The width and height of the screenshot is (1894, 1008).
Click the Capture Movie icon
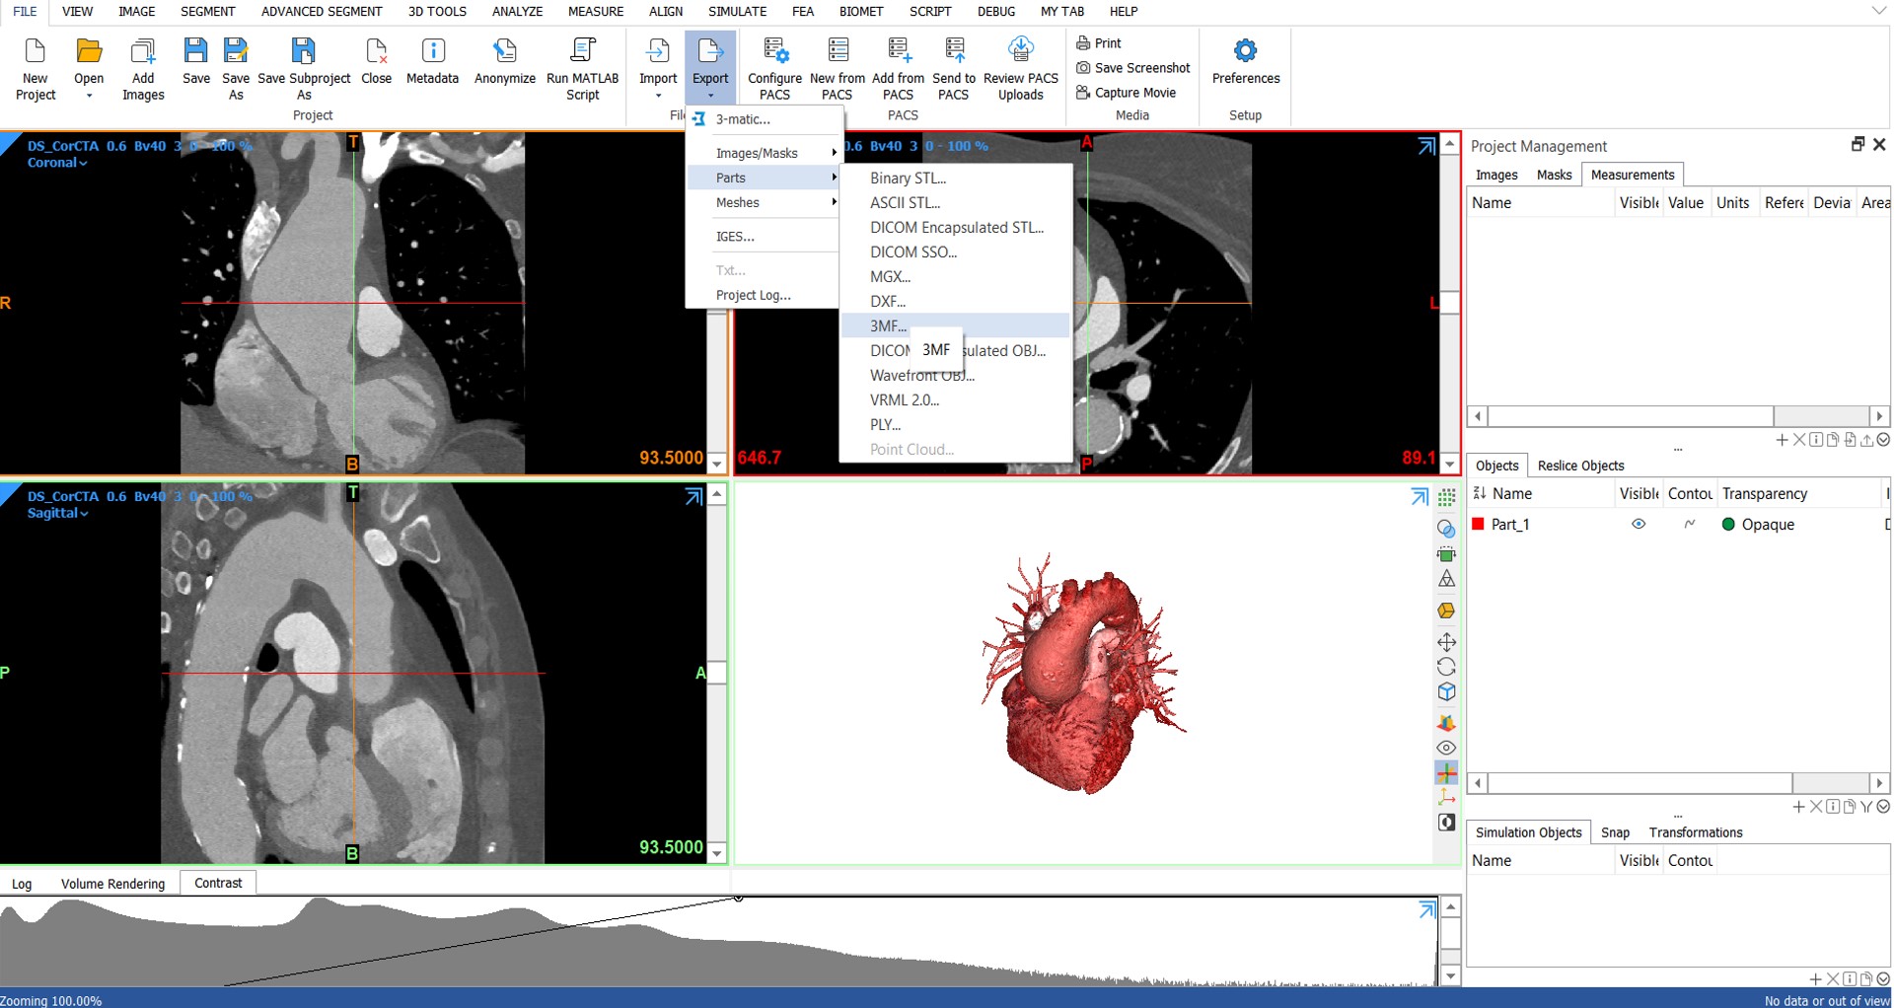pyautogui.click(x=1083, y=93)
